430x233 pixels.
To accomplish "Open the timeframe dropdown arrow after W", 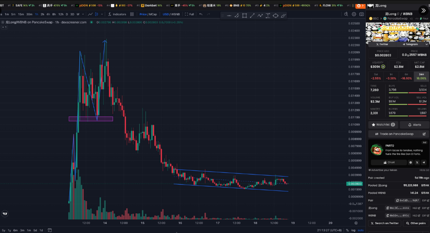I will pyautogui.click(x=83, y=14).
